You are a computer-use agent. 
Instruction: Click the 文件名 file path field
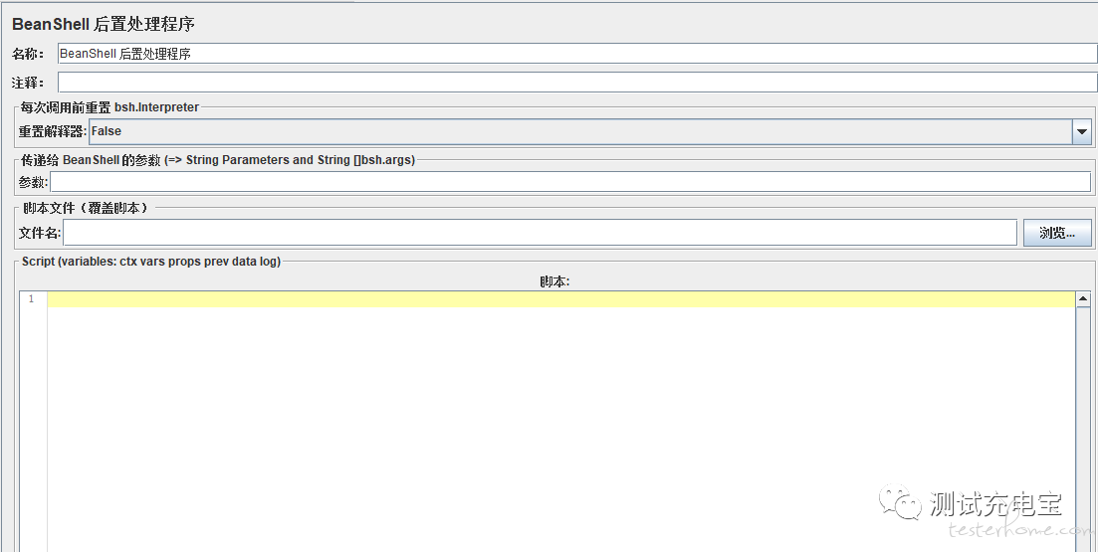[540, 233]
